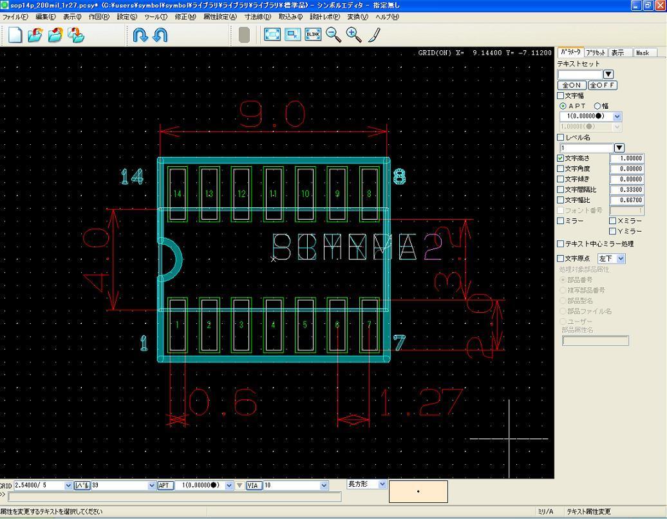Click the command input line at bottom
667x519 pixels.
coord(174,496)
